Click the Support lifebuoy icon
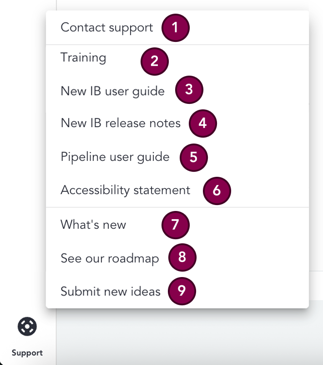323x365 pixels. coord(27,327)
